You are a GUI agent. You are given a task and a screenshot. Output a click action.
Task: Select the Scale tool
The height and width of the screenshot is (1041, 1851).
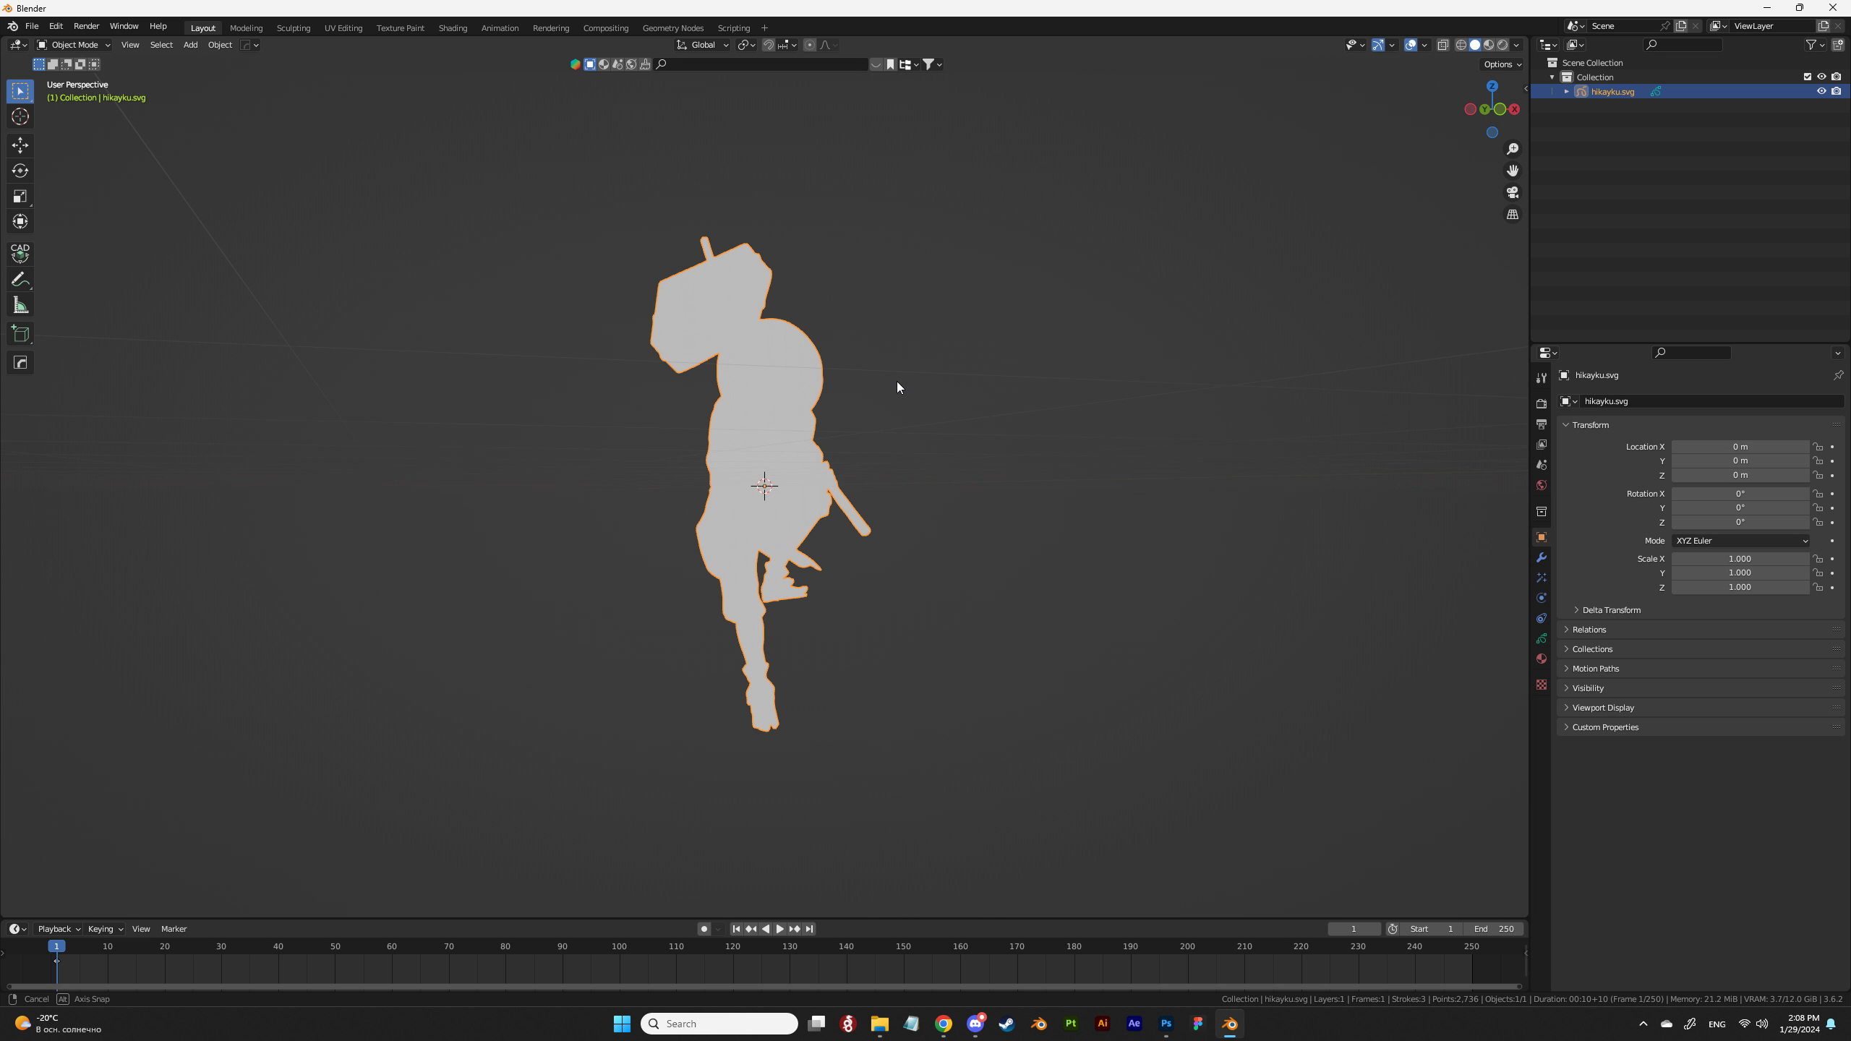(x=20, y=196)
